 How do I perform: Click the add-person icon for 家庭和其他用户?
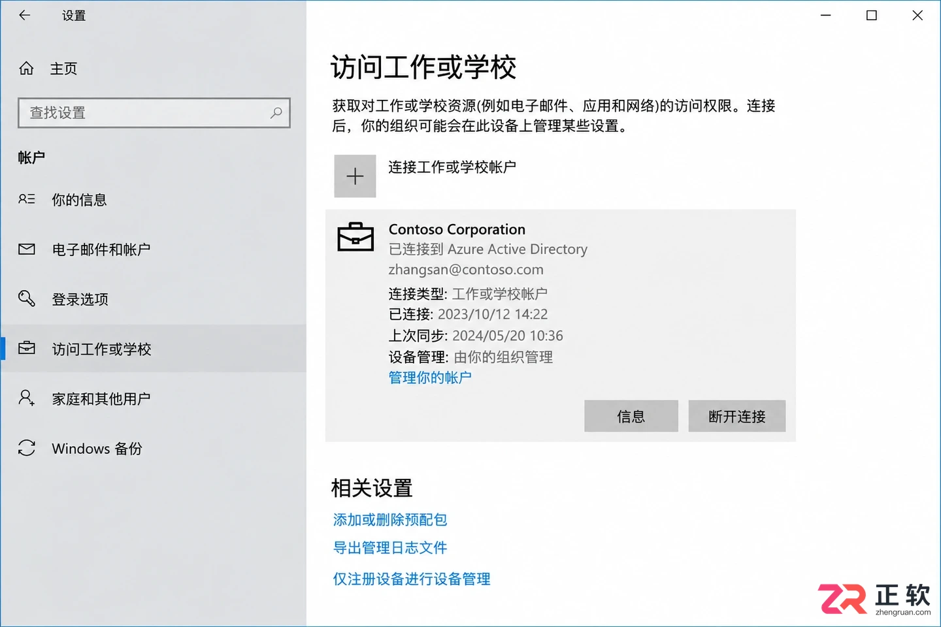coord(27,398)
